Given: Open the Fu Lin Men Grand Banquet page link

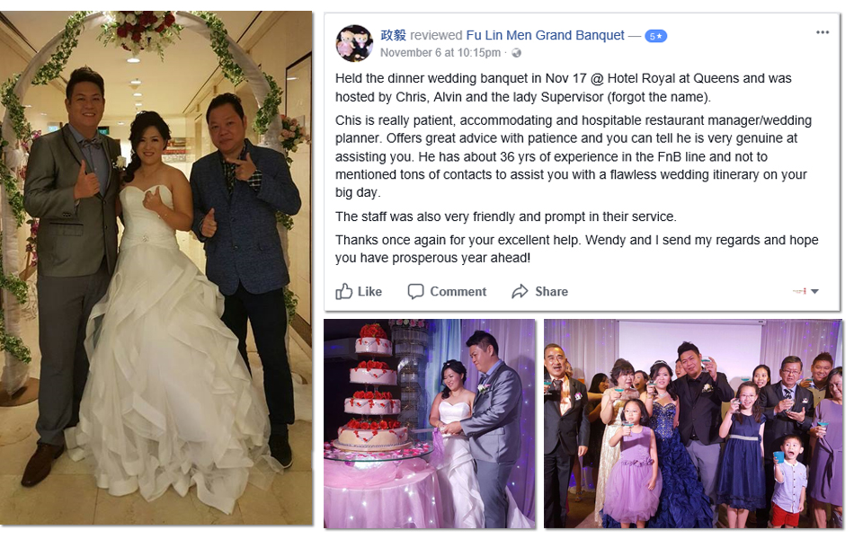Looking at the screenshot, I should click(545, 35).
